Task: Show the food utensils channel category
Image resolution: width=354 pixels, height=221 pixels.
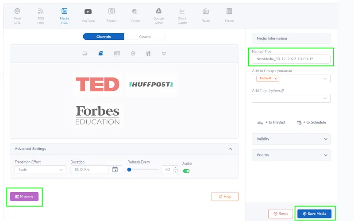Action: (x=148, y=54)
